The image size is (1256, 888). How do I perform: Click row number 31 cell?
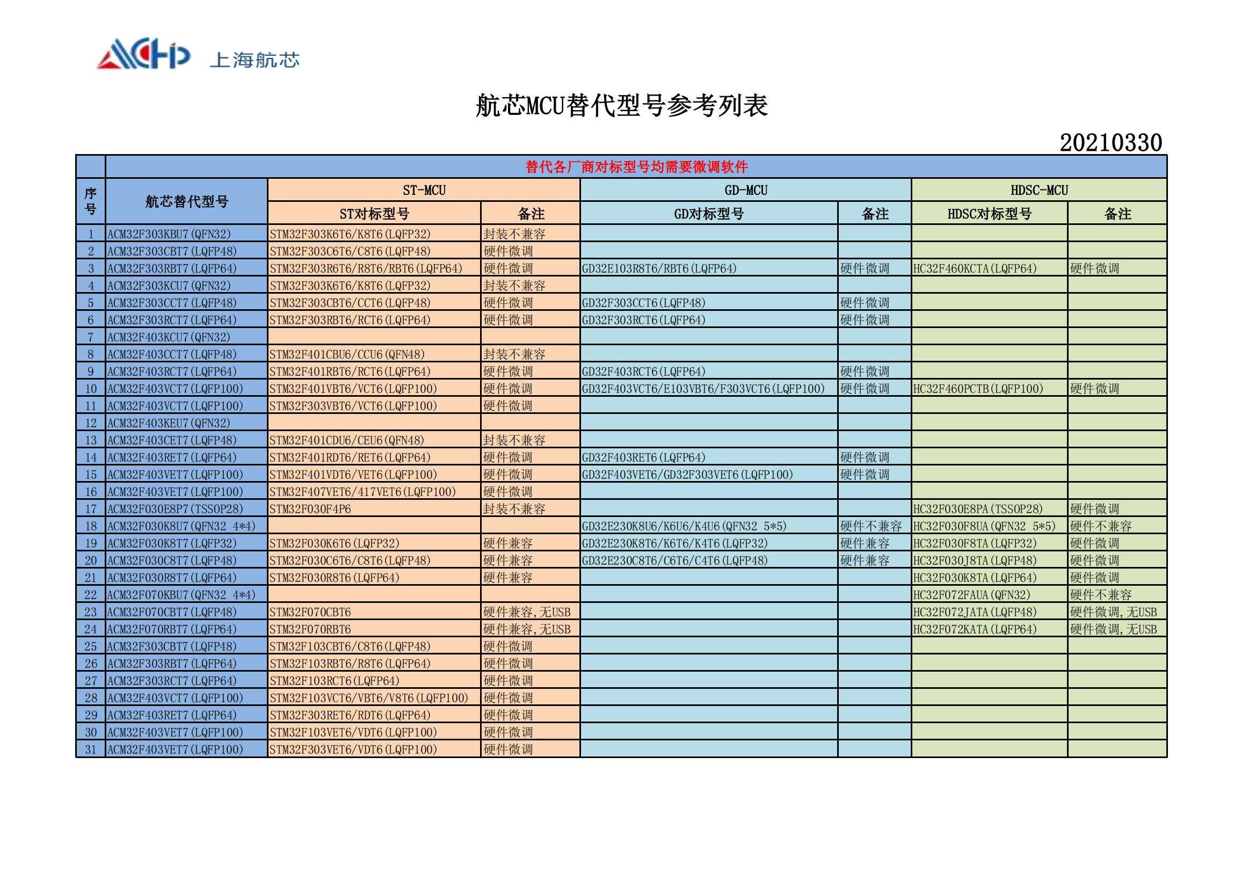point(91,749)
